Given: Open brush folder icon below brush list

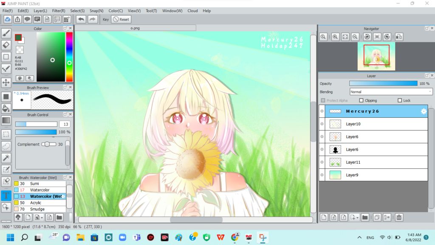Looking at the screenshot, I should (59, 217).
